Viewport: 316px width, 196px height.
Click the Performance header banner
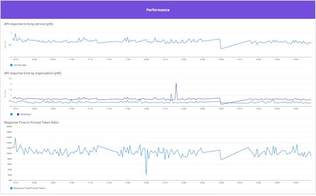(158, 10)
